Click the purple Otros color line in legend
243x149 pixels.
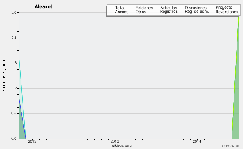[x=131, y=12]
